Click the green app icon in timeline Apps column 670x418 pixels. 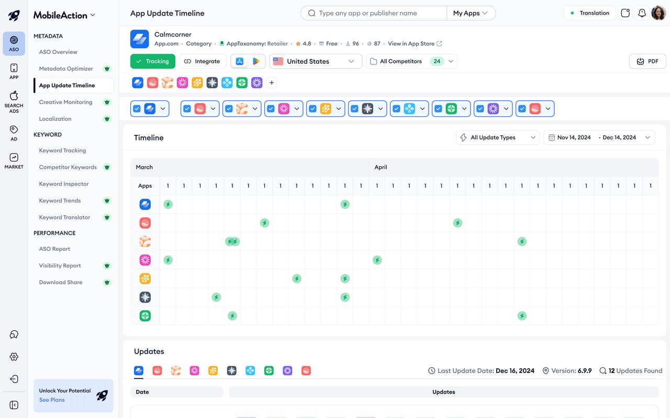145,316
